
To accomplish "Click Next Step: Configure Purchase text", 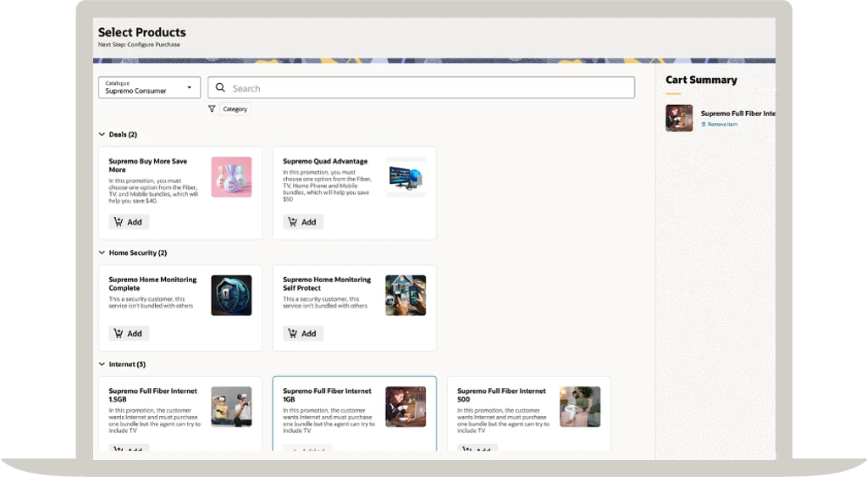I will [139, 45].
